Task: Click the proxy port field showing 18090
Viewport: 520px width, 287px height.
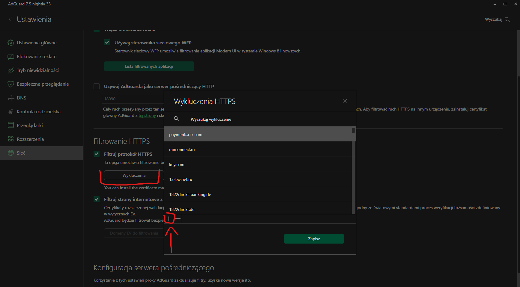Action: tap(133, 99)
